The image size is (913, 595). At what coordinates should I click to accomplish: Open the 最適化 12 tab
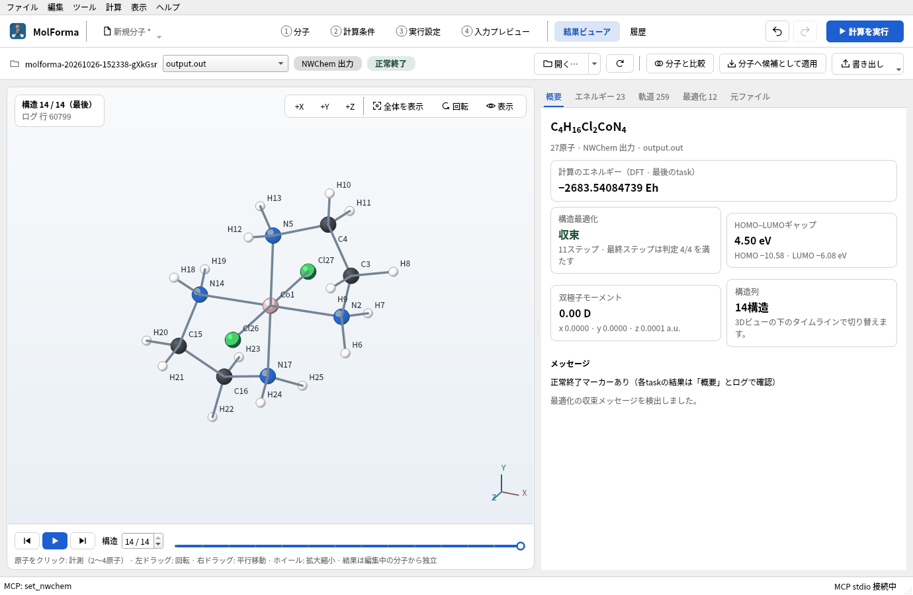[699, 97]
